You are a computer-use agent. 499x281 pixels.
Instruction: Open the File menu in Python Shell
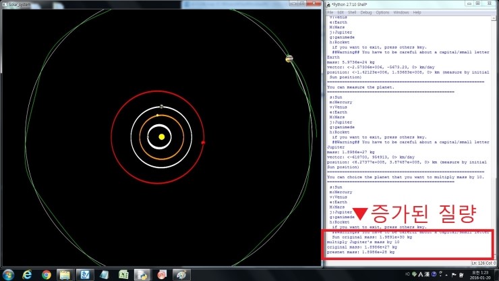pos(330,12)
